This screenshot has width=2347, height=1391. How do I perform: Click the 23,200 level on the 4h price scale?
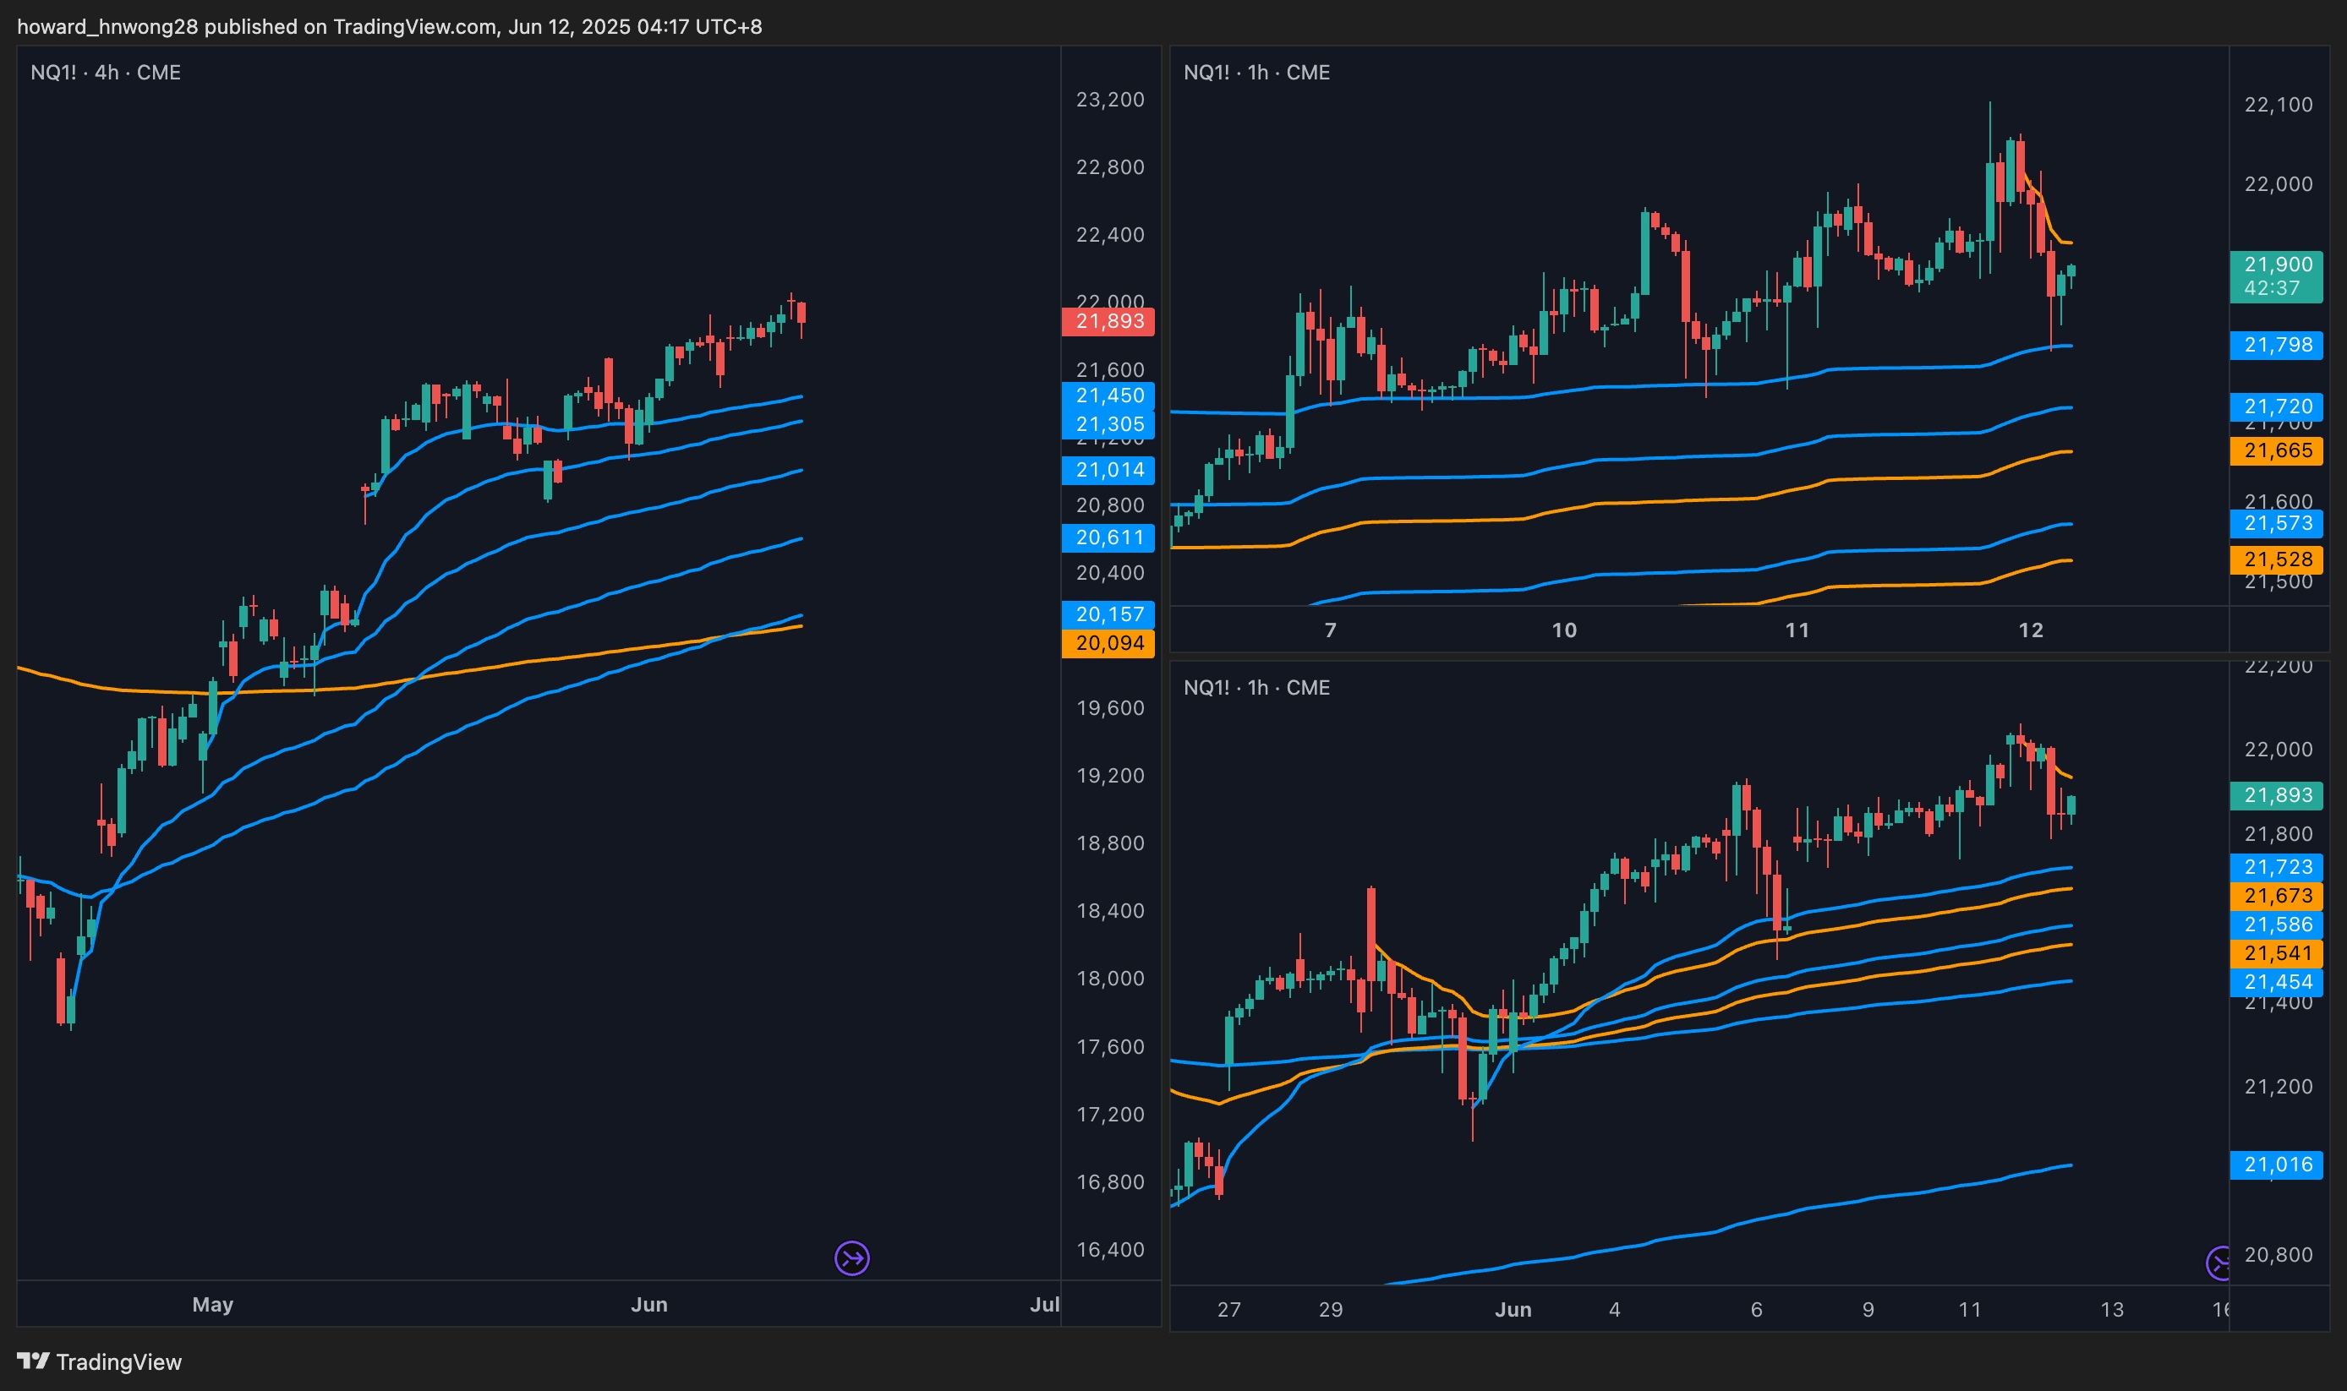1109,100
